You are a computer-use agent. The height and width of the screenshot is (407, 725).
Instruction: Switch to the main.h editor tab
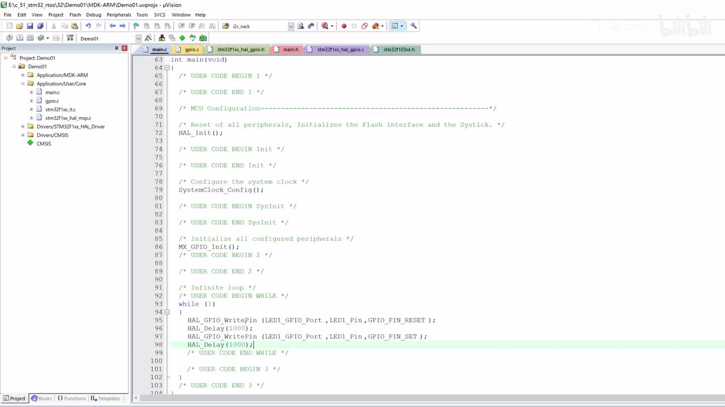287,49
